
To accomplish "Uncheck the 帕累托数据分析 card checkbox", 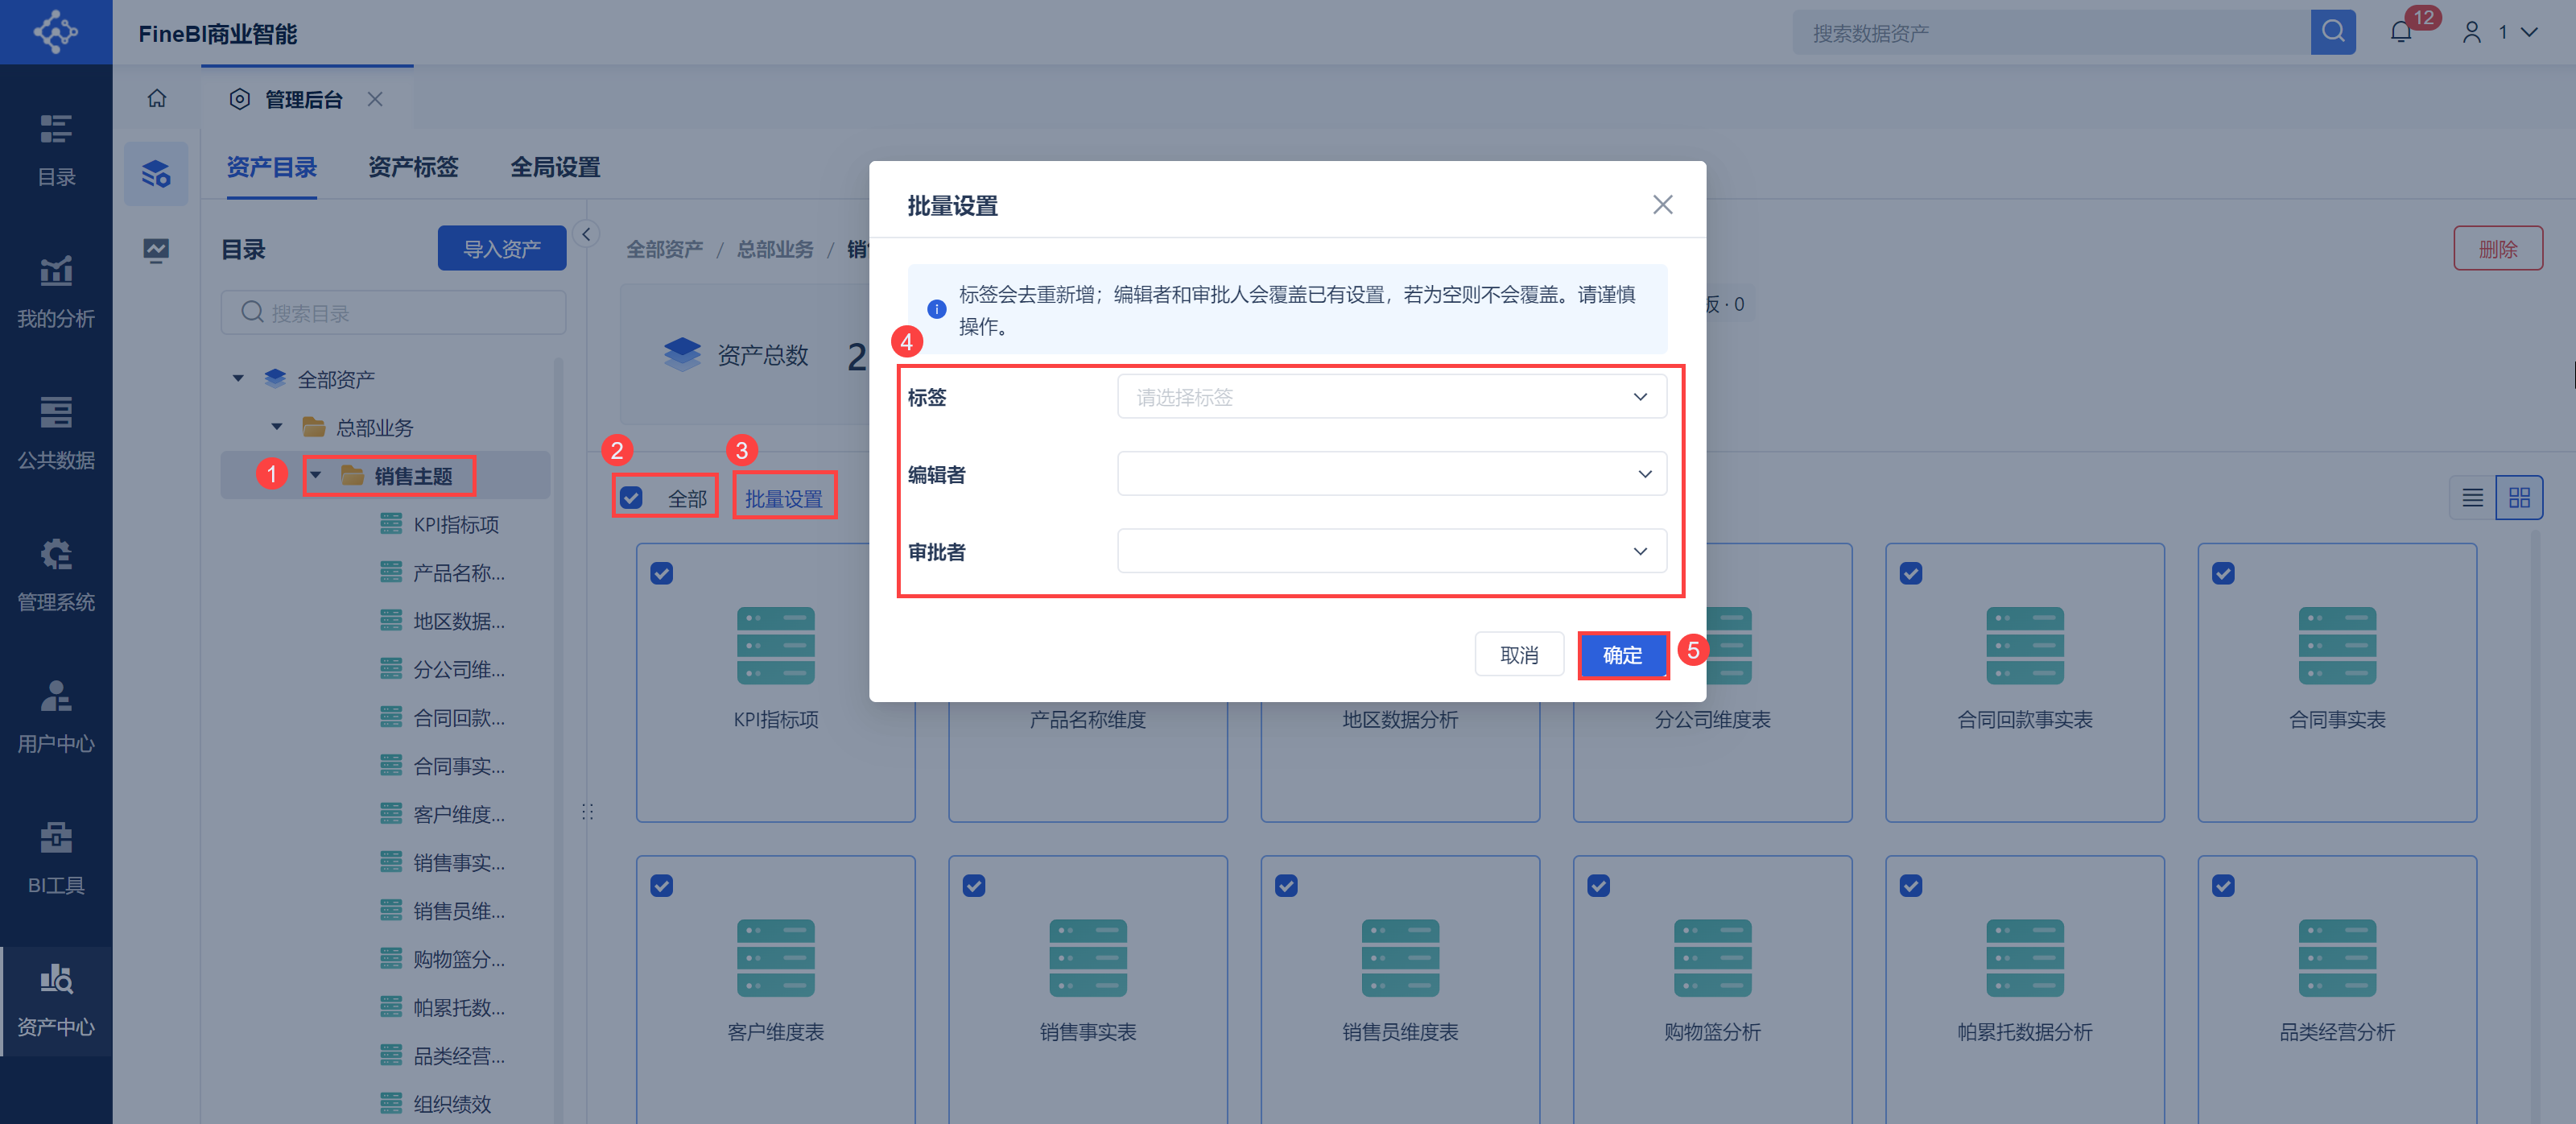I will pyautogui.click(x=1911, y=886).
